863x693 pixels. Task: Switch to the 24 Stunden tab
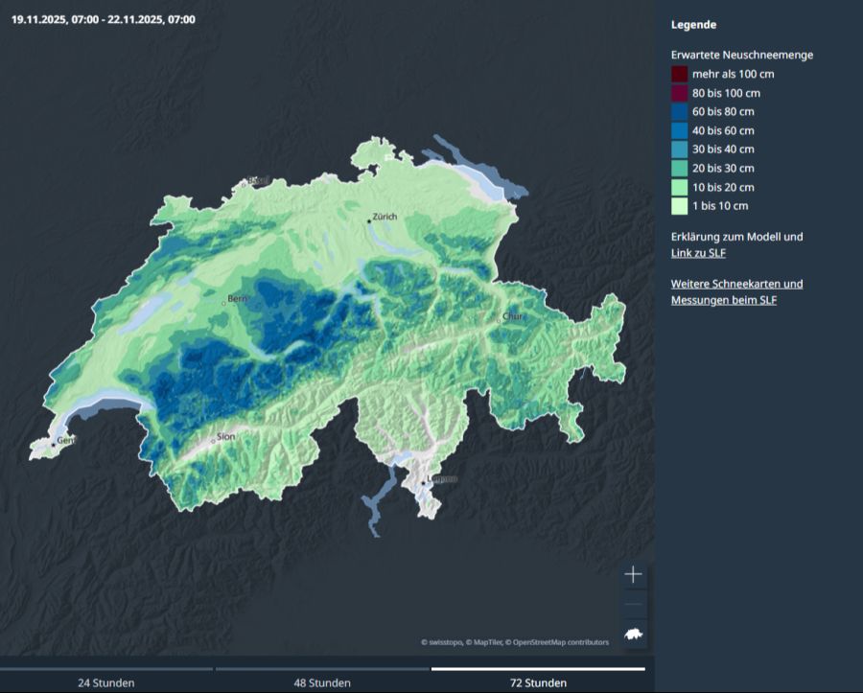pos(105,681)
